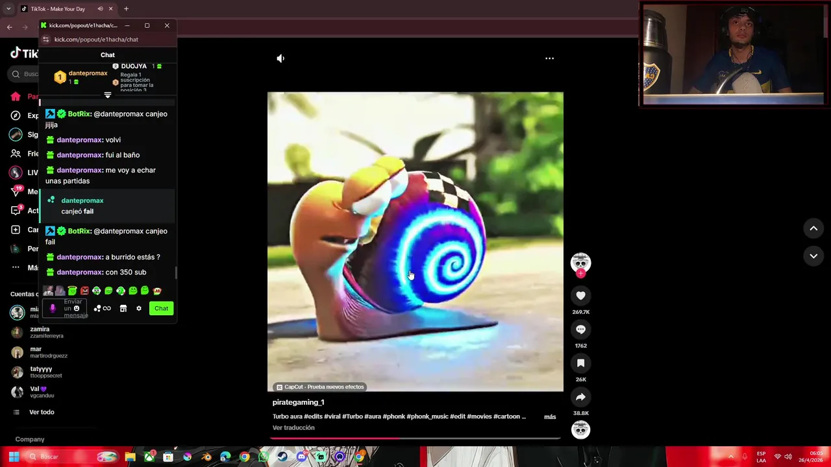Go to next video with down chevron

[x=813, y=256]
